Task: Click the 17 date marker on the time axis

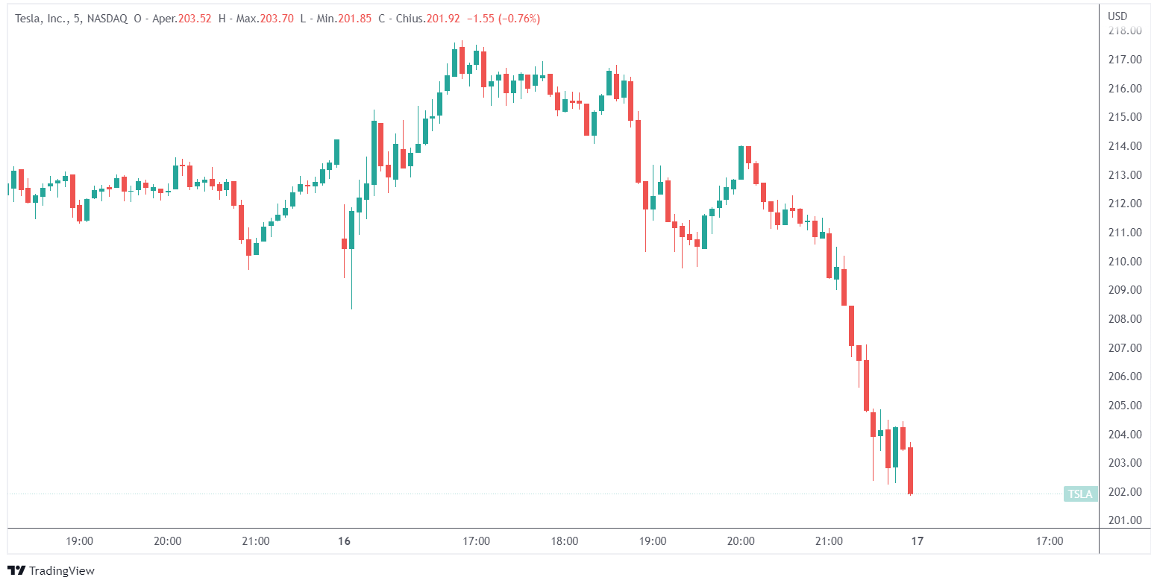Action: (x=918, y=541)
